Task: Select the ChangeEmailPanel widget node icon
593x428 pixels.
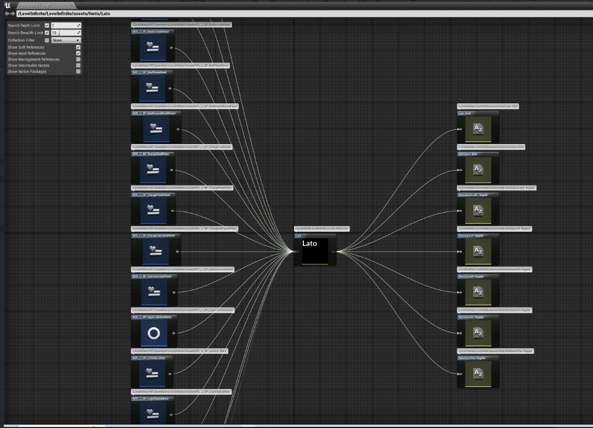Action: [153, 170]
